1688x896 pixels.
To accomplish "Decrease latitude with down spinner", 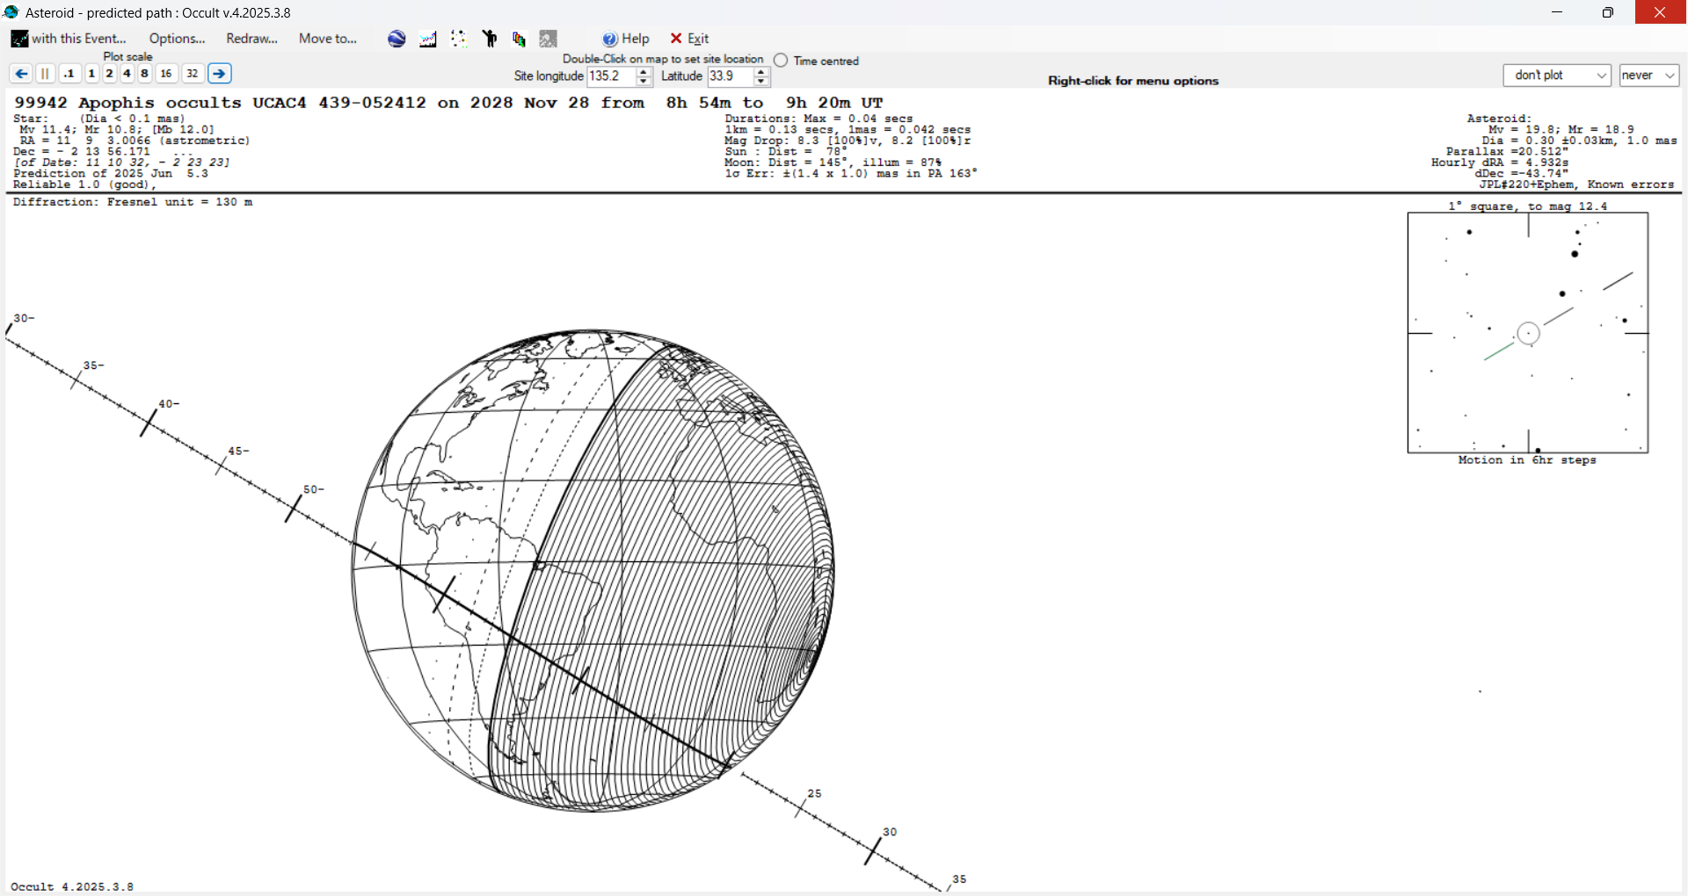I will pyautogui.click(x=761, y=81).
